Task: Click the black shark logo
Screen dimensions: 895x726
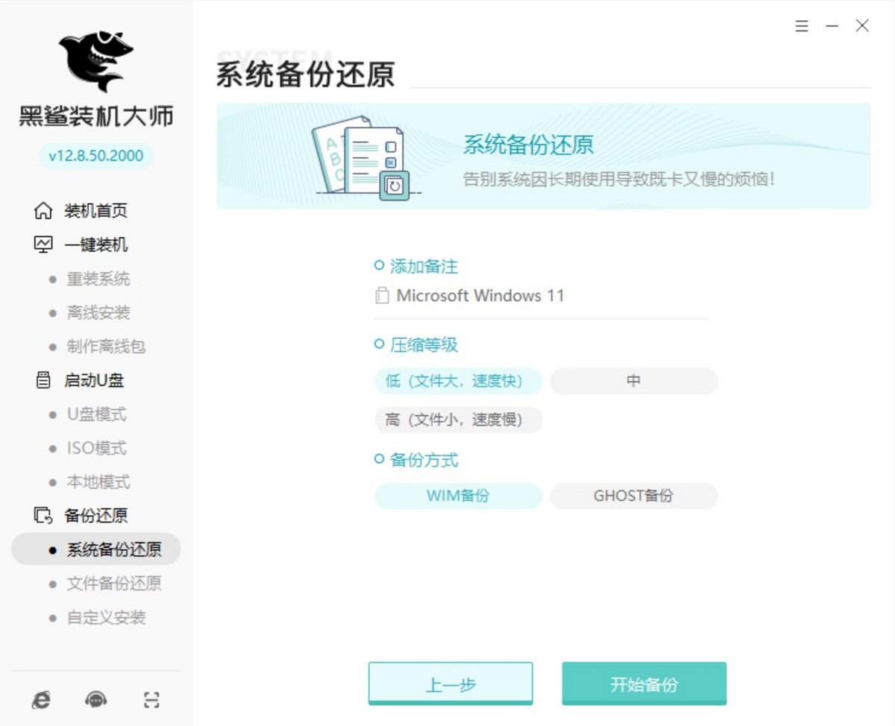Action: [x=96, y=60]
